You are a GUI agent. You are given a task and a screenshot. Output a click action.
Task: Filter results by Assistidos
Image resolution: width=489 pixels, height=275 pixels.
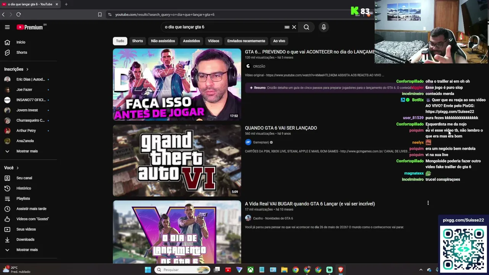(x=191, y=41)
